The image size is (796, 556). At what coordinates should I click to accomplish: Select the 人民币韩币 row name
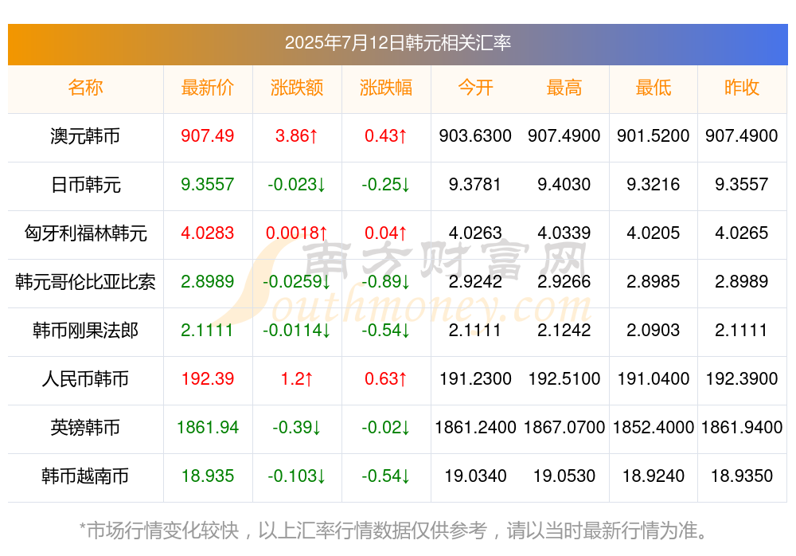(85, 379)
